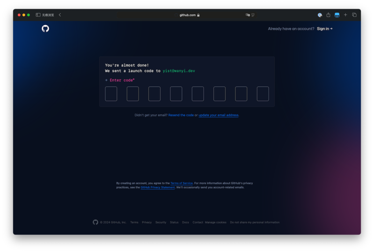
Task: Click the GitHub logo in the header
Action: coord(45,29)
